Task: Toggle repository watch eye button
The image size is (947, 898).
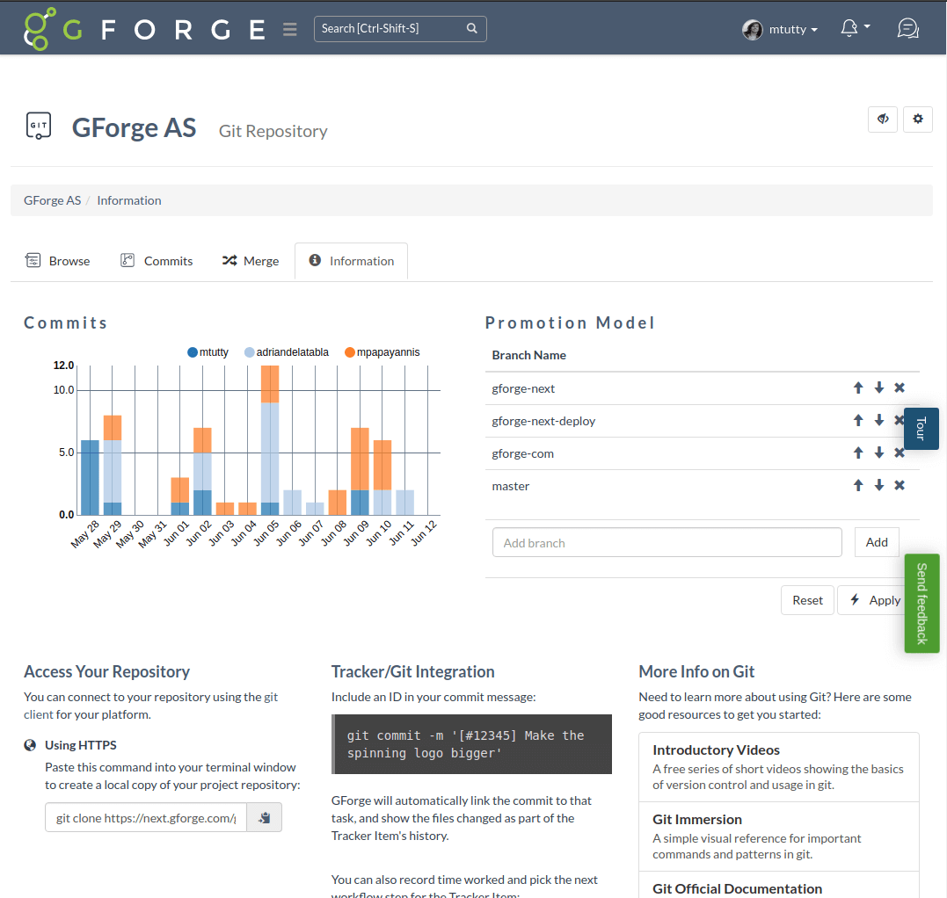Action: pyautogui.click(x=883, y=119)
